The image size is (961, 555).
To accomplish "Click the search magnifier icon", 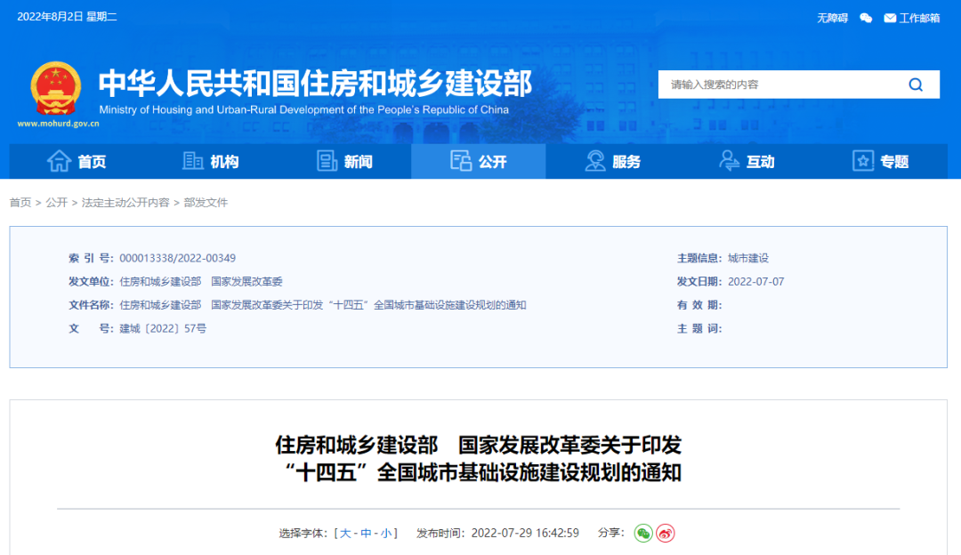I will coord(916,84).
